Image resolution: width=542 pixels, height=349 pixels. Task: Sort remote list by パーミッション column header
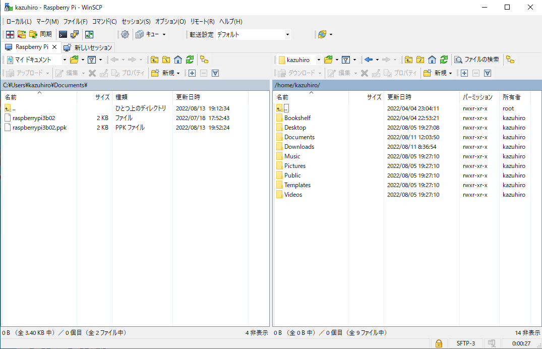click(477, 97)
